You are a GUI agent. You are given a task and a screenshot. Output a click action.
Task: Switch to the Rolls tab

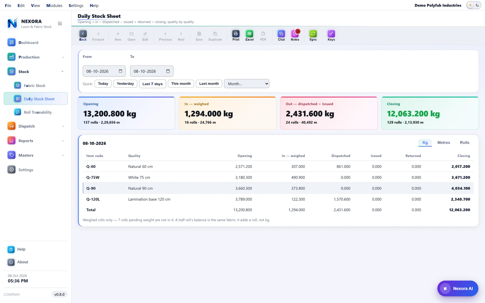[x=465, y=143]
